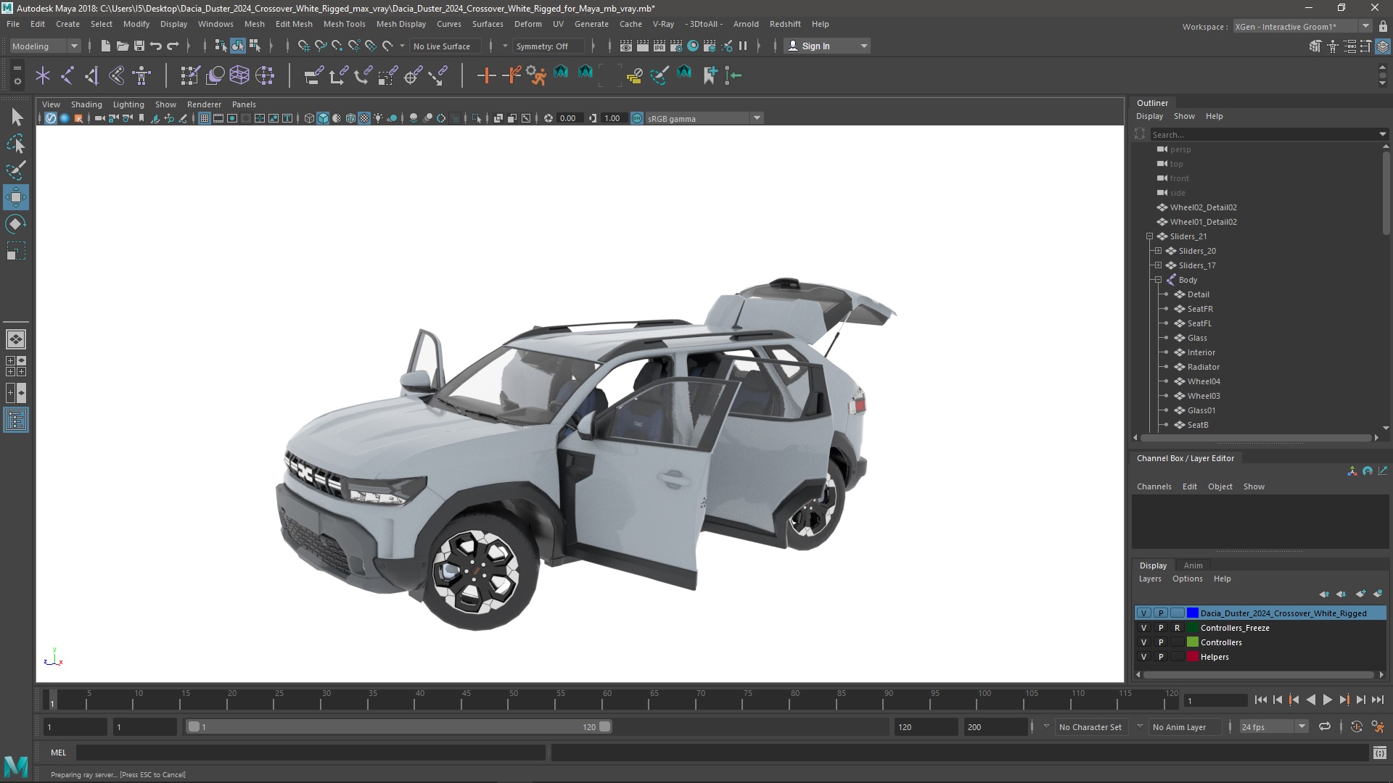1393x783 pixels.
Task: Click the Snap to curves icon
Action: pos(321,46)
